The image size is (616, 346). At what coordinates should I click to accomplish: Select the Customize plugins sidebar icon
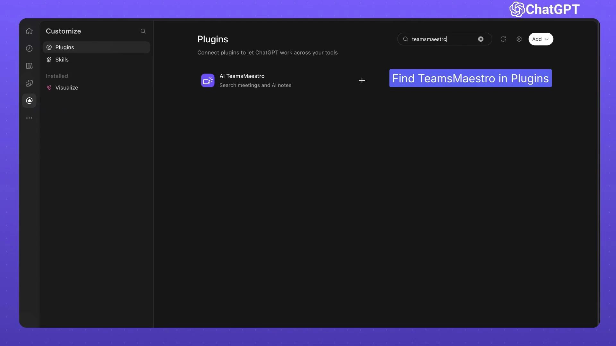[29, 101]
